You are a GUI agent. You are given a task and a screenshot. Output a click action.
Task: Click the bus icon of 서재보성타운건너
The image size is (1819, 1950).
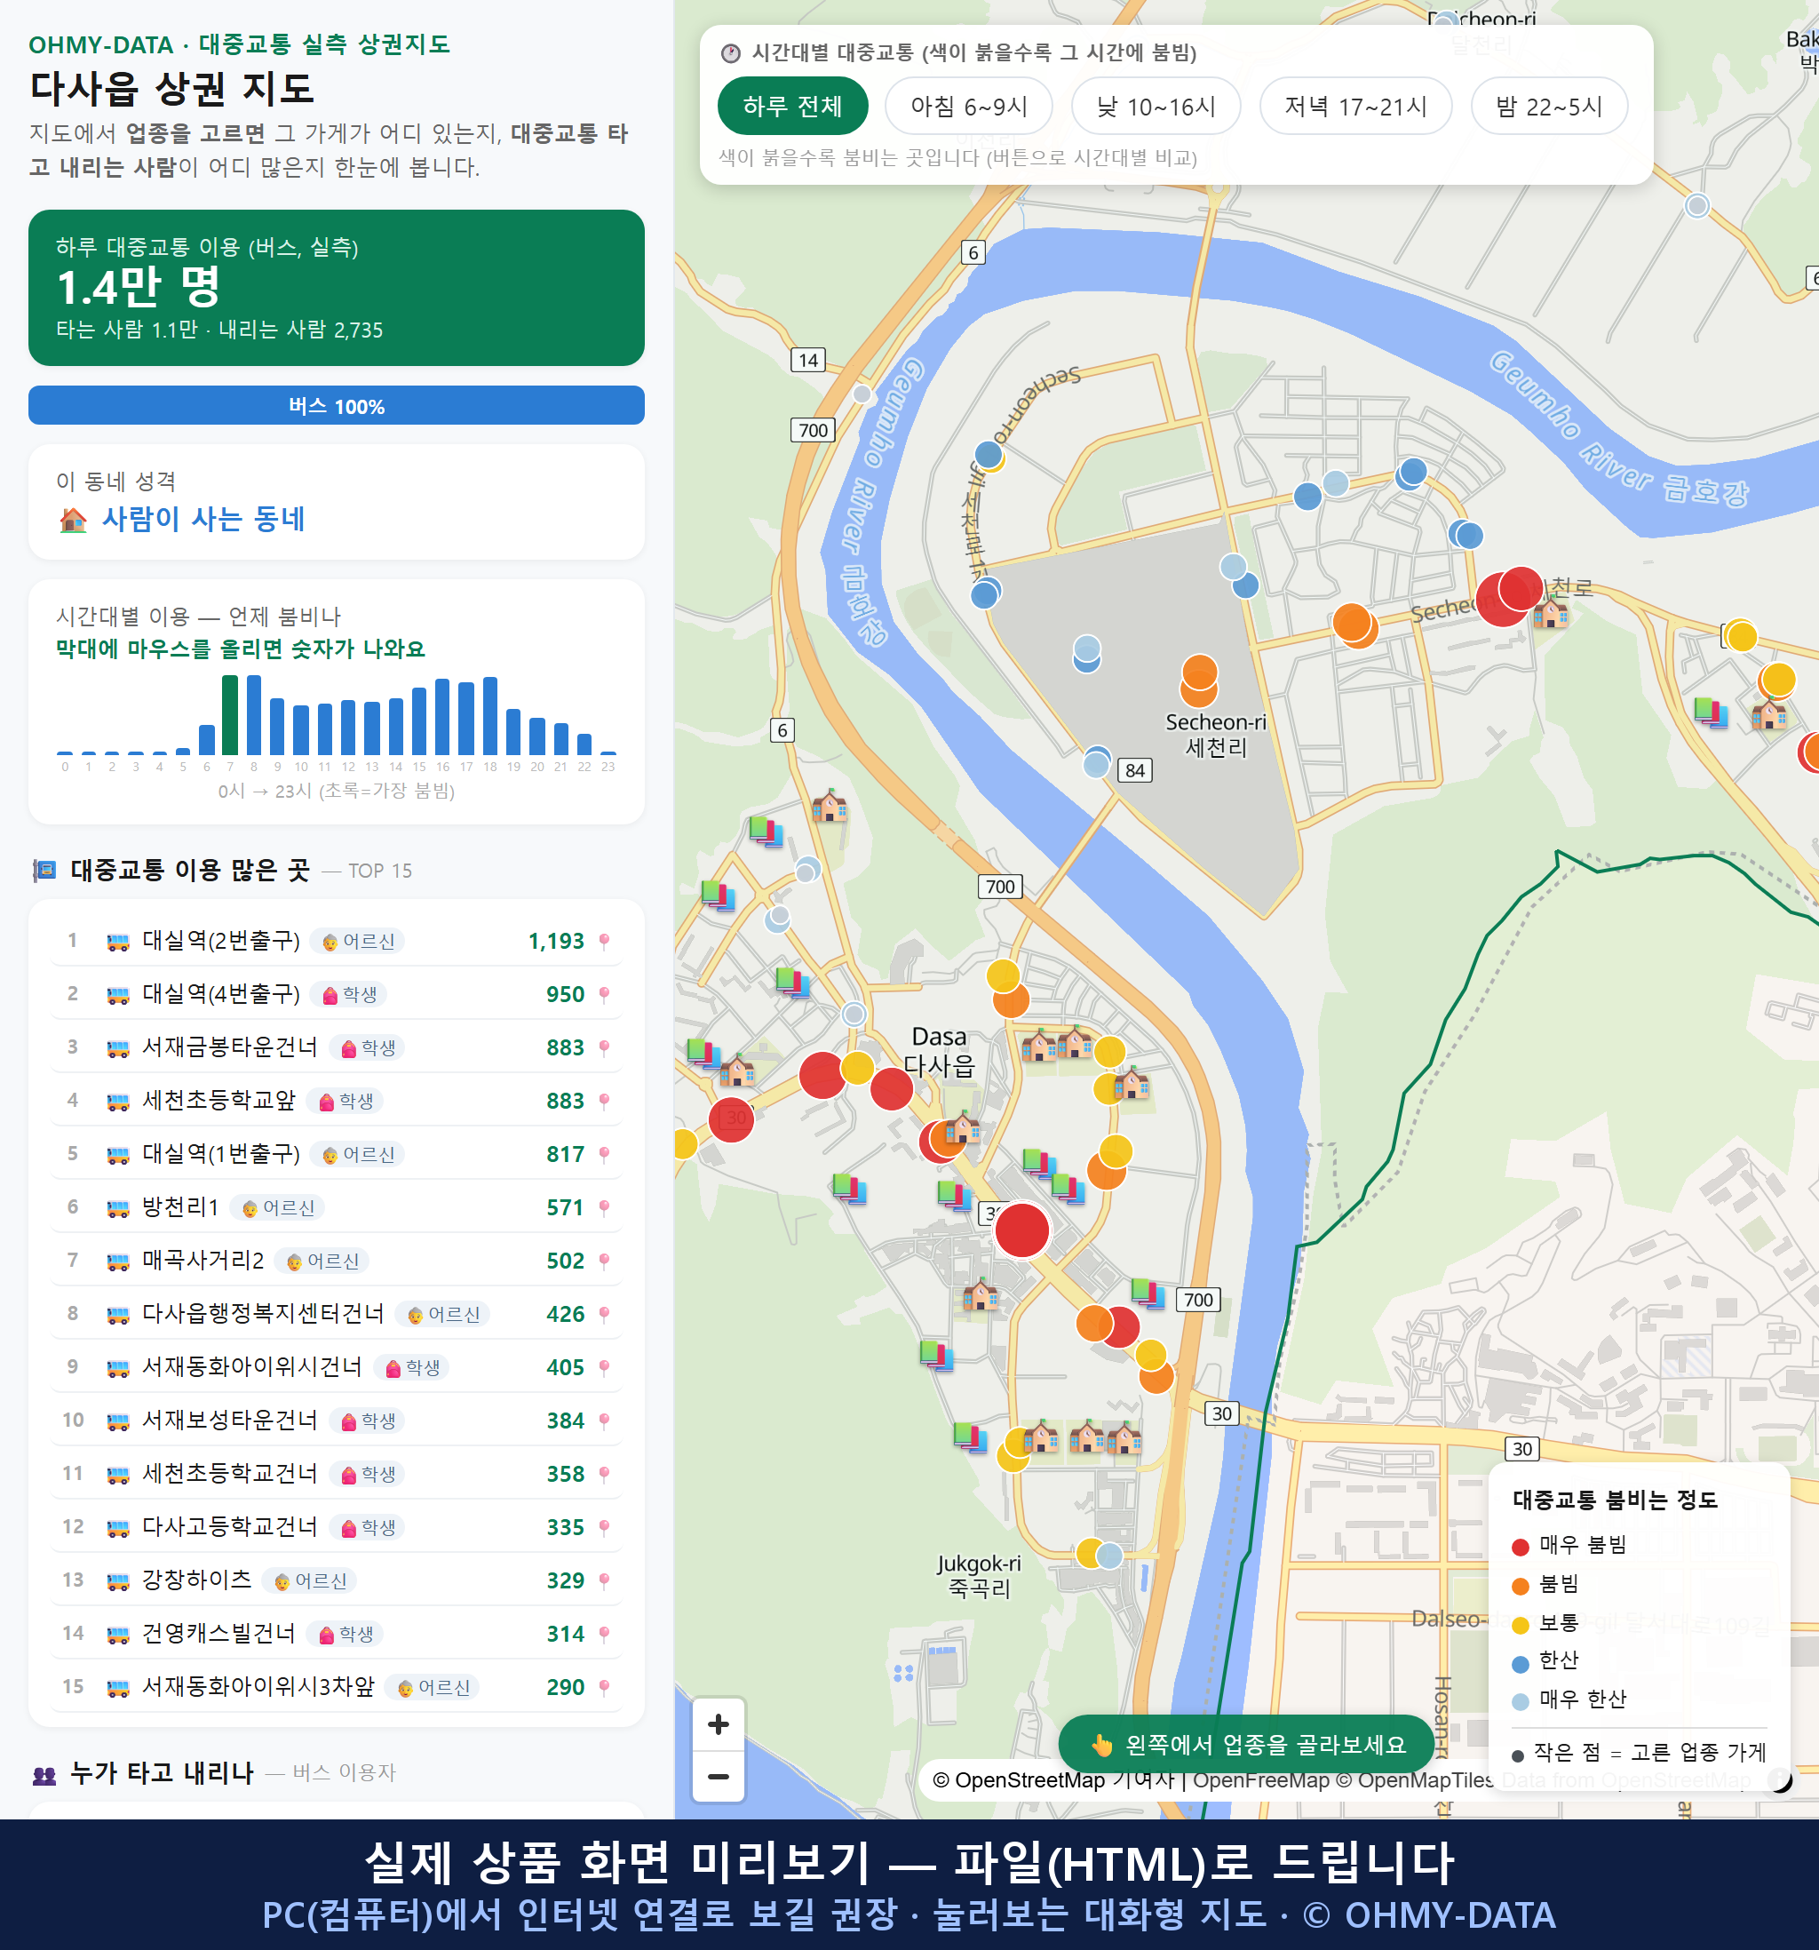pos(117,1421)
